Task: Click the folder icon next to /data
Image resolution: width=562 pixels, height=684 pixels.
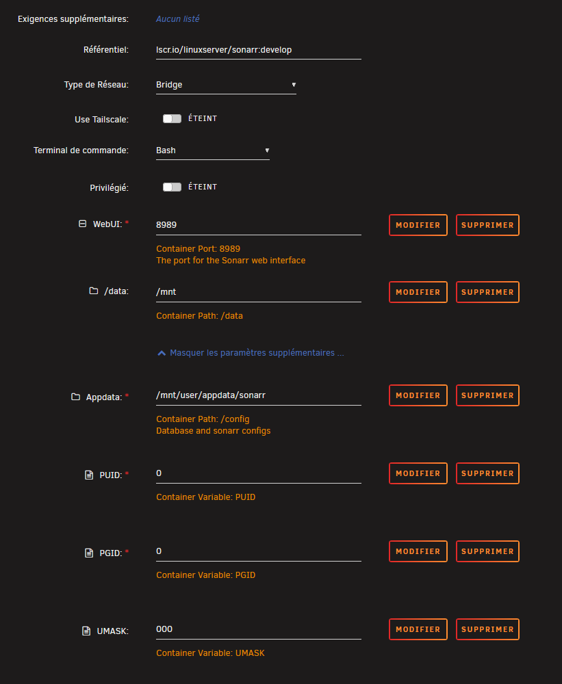Action: (x=94, y=291)
